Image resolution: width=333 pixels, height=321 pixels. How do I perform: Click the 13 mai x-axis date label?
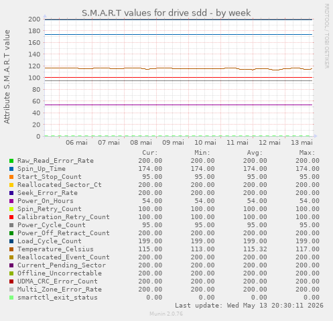click(302, 142)
